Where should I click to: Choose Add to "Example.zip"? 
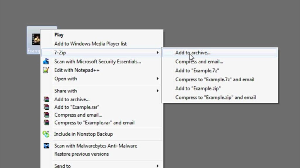click(220, 88)
